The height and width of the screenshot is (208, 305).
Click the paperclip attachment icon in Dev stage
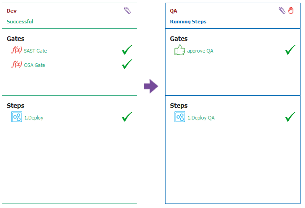pyautogui.click(x=127, y=10)
